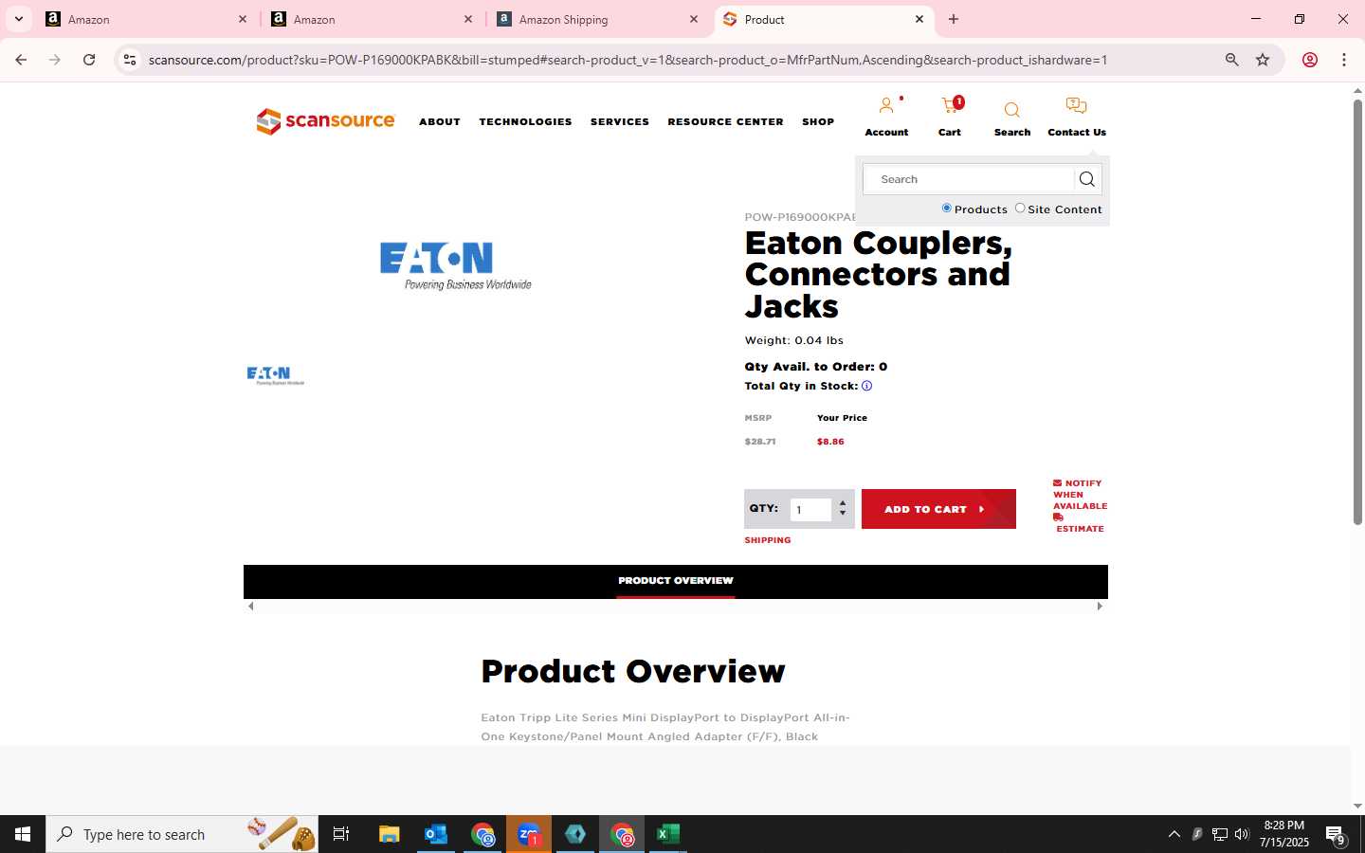Select the Product browser tab
The width and height of the screenshot is (1365, 853).
pyautogui.click(x=824, y=19)
